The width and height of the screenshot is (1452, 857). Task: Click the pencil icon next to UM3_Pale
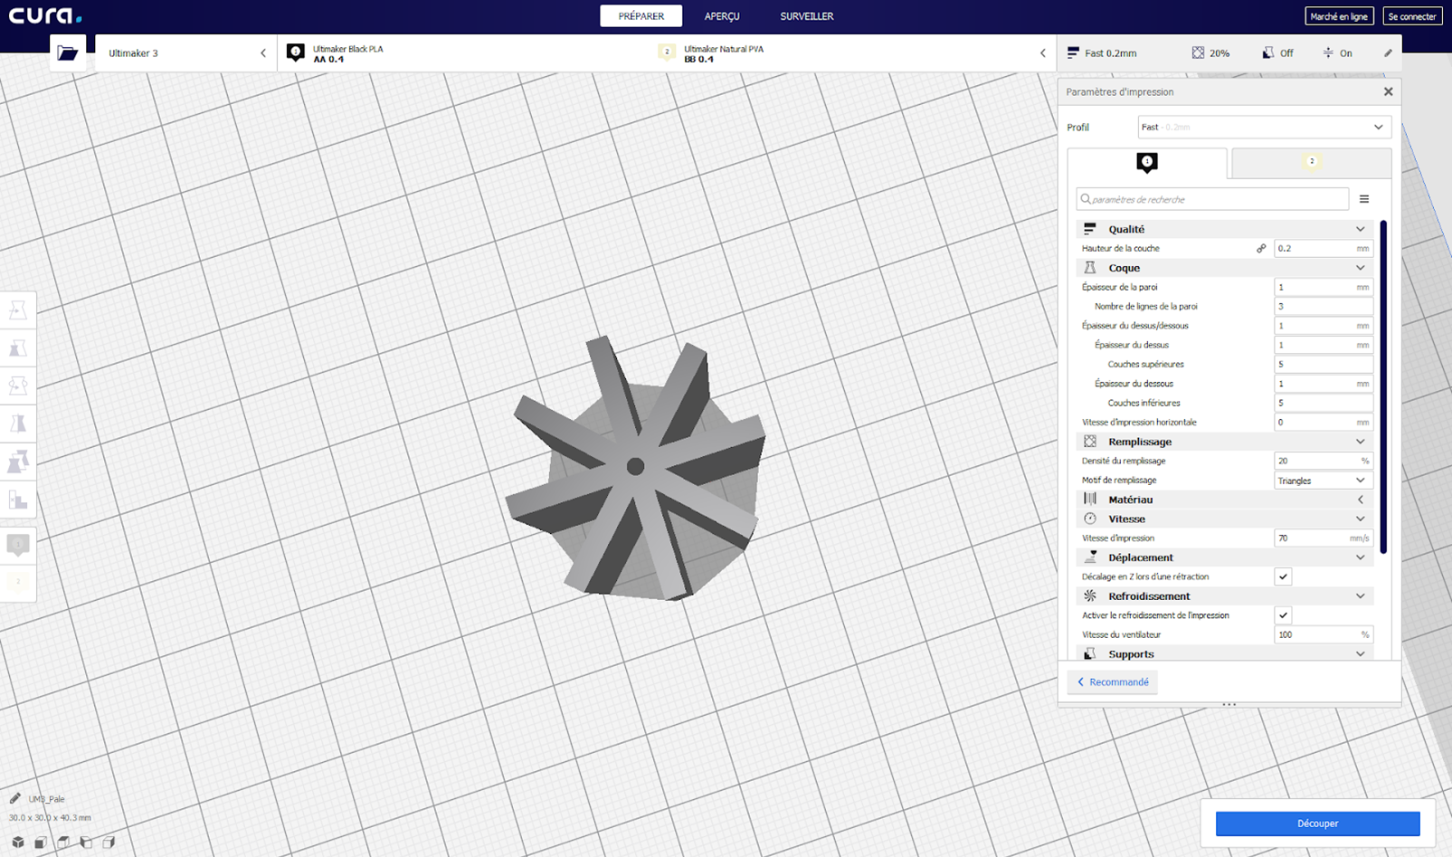tap(15, 798)
